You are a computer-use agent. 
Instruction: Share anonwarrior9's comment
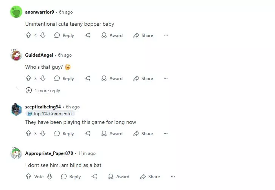(x=143, y=35)
